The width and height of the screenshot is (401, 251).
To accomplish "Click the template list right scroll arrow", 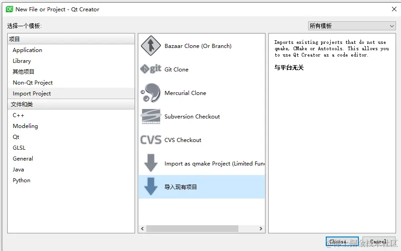I will coord(261,228).
